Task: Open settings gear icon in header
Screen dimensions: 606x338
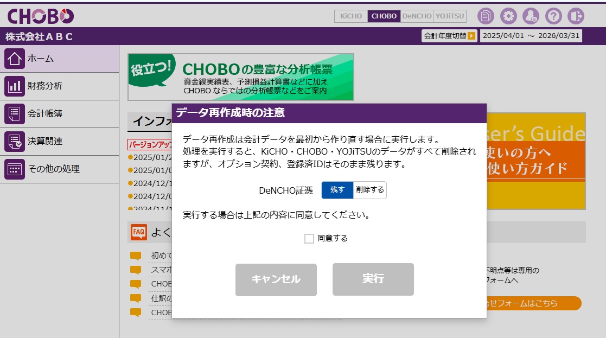Action: (508, 16)
